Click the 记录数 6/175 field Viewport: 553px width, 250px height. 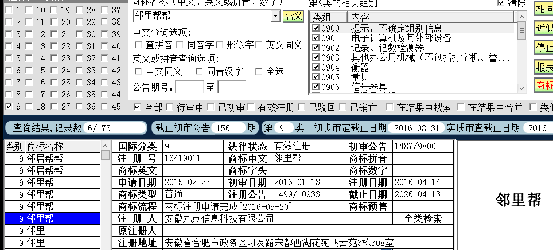[x=115, y=128]
